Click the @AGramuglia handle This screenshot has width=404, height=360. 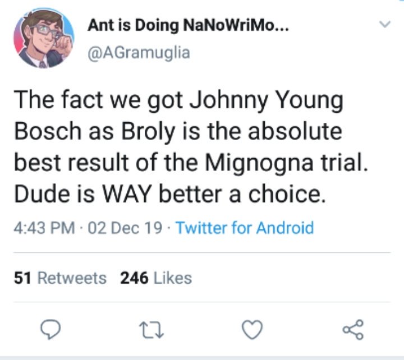139,53
